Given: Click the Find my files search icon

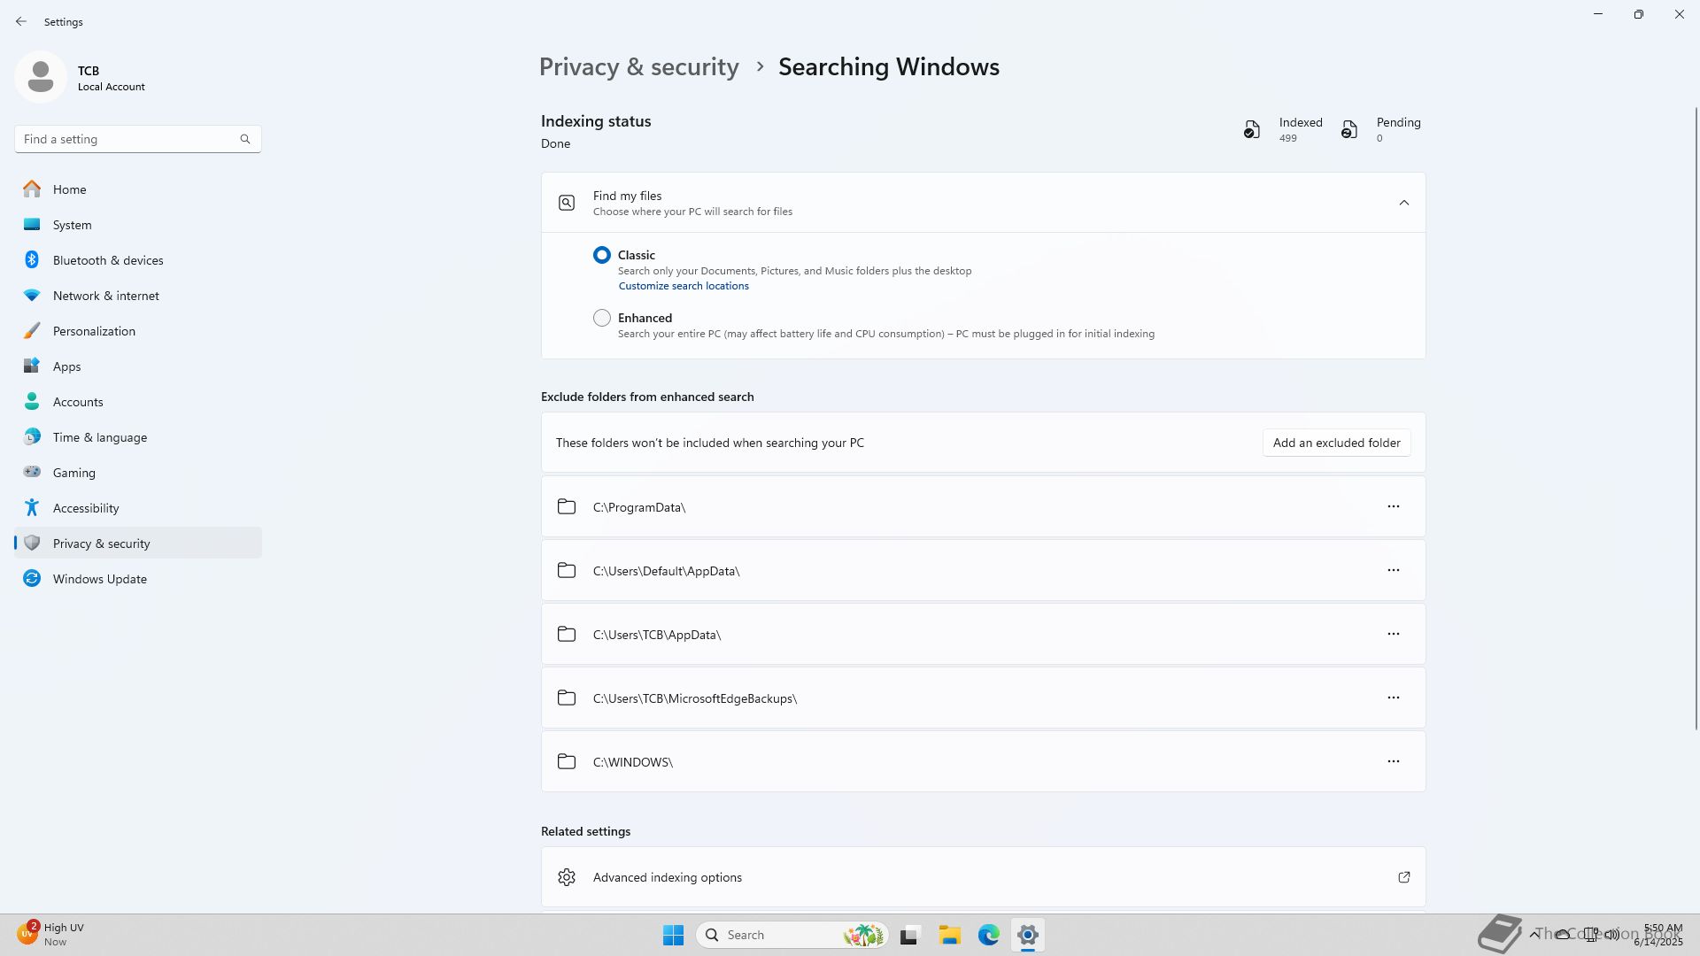Looking at the screenshot, I should [x=567, y=203].
